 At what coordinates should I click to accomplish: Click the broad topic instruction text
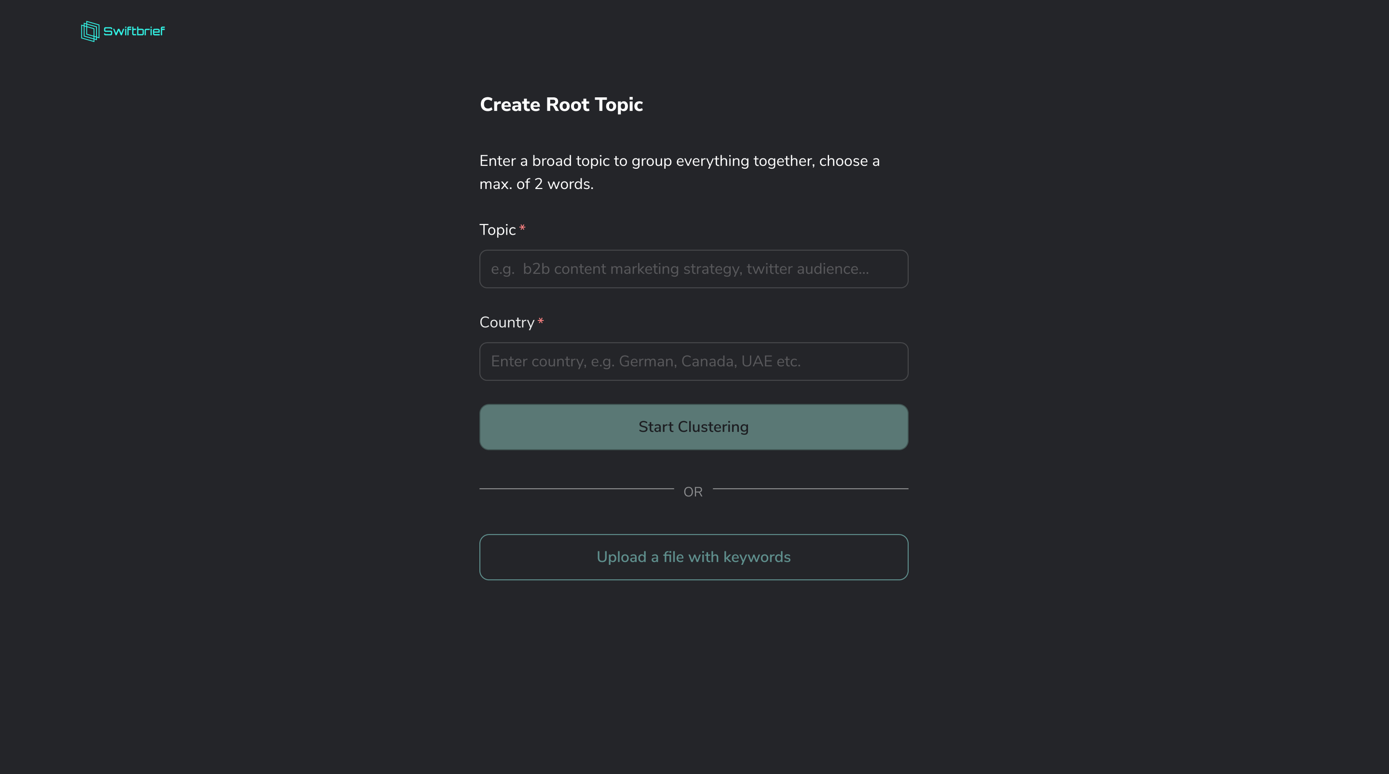pos(679,173)
